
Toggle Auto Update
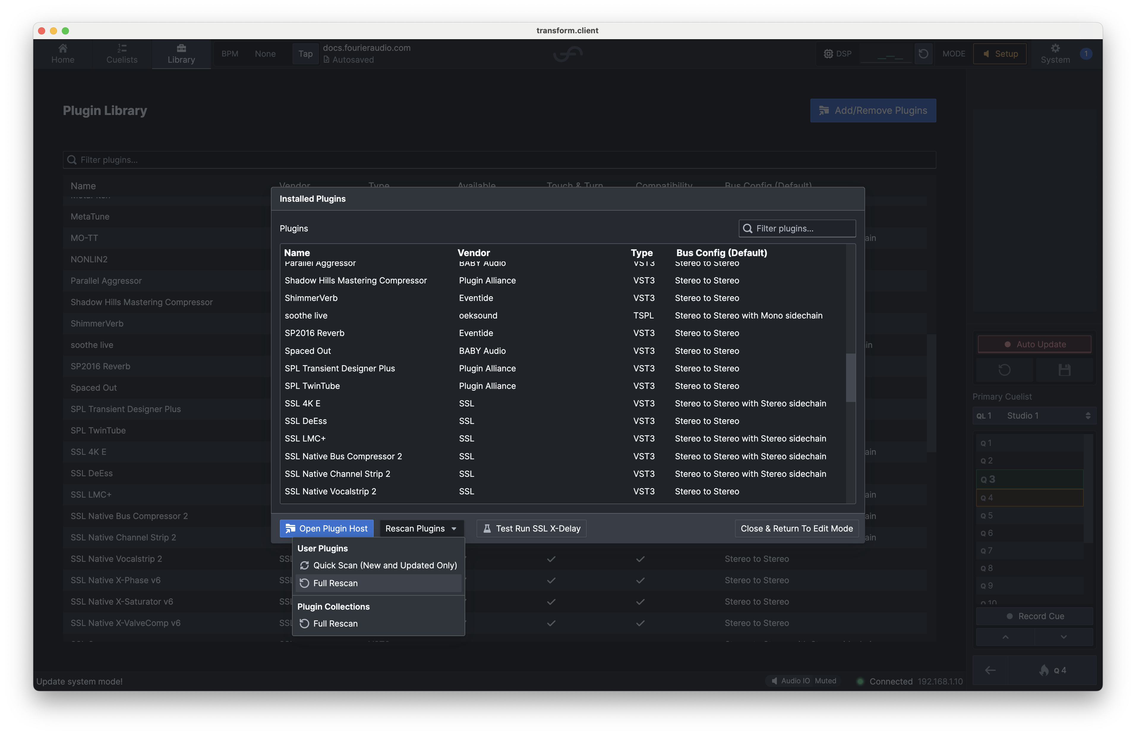coord(1034,344)
